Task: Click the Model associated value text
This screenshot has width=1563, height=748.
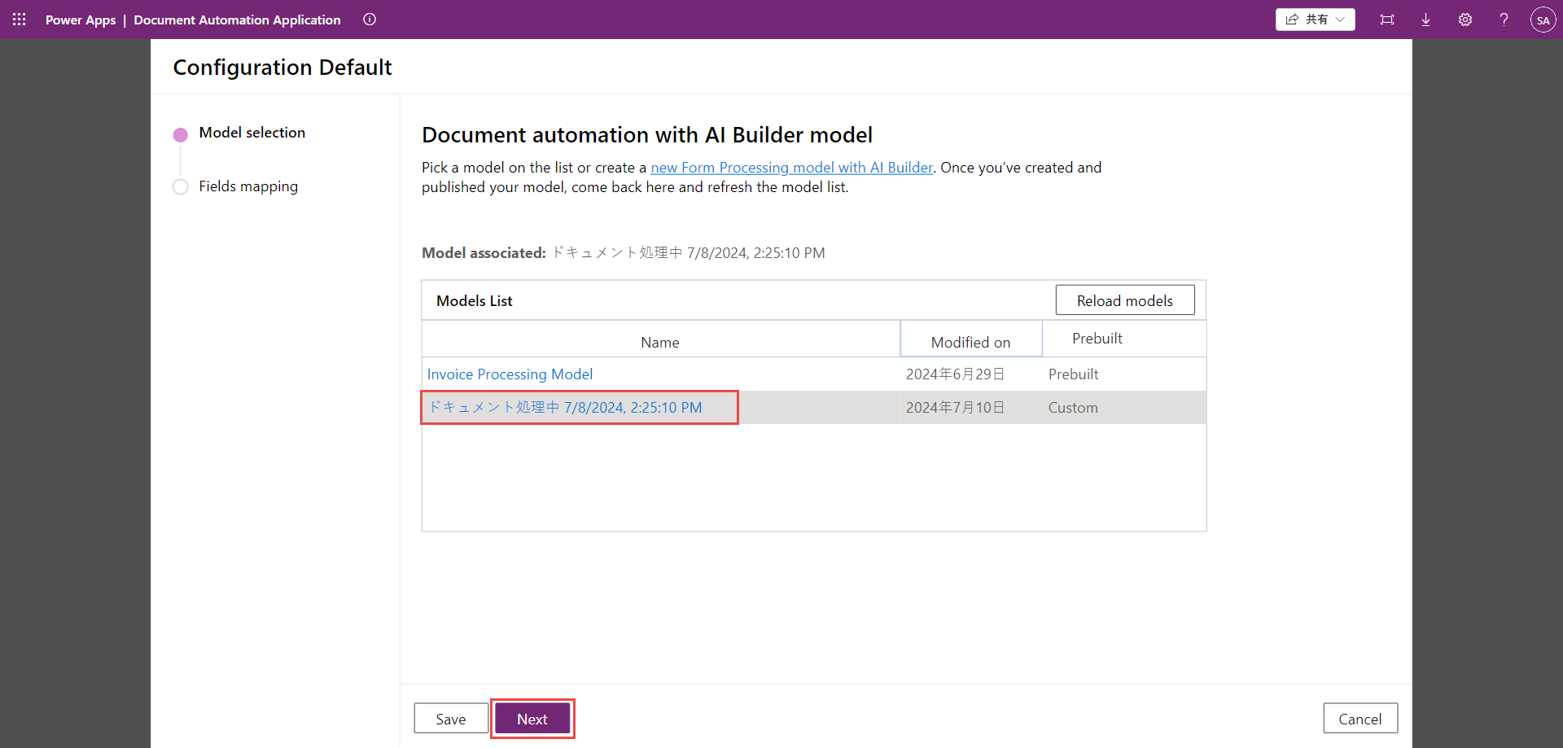Action: 689,253
